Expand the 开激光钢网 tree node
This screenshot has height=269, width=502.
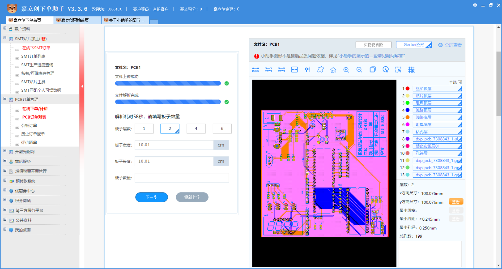tap(5, 151)
